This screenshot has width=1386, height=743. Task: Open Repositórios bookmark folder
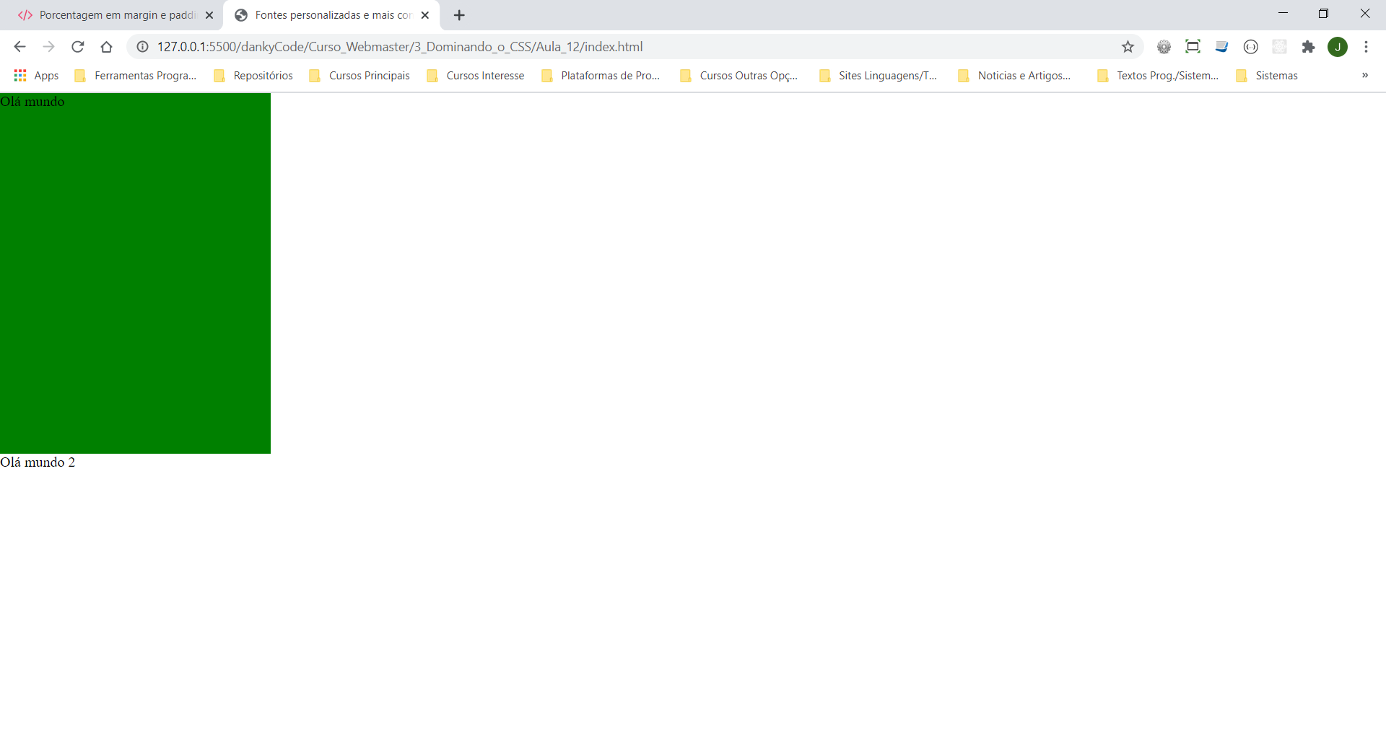(x=253, y=76)
